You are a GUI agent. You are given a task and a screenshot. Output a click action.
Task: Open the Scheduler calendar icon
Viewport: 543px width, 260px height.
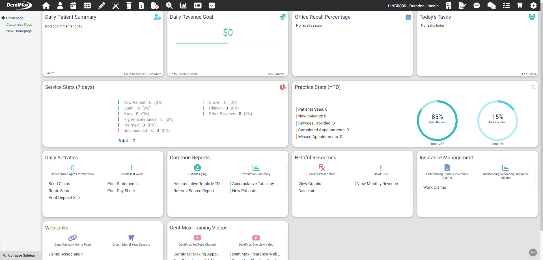tap(73, 5)
